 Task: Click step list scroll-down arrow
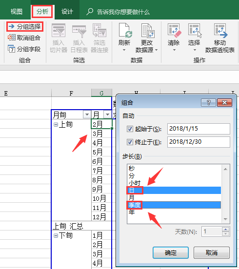point(226,219)
